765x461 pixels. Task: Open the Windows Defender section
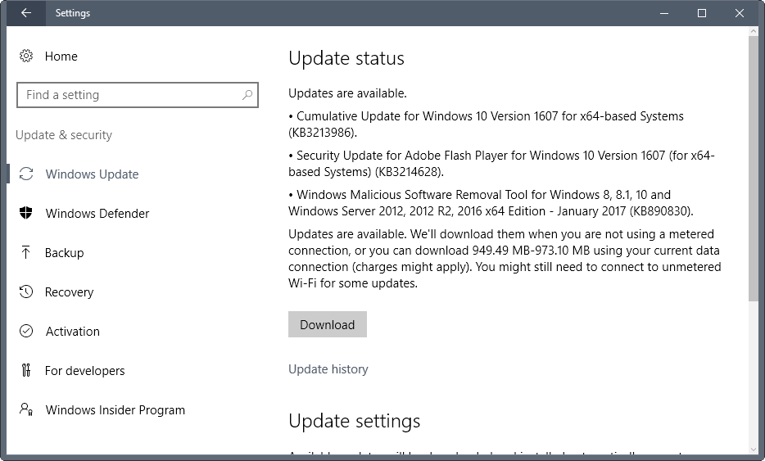coord(97,213)
